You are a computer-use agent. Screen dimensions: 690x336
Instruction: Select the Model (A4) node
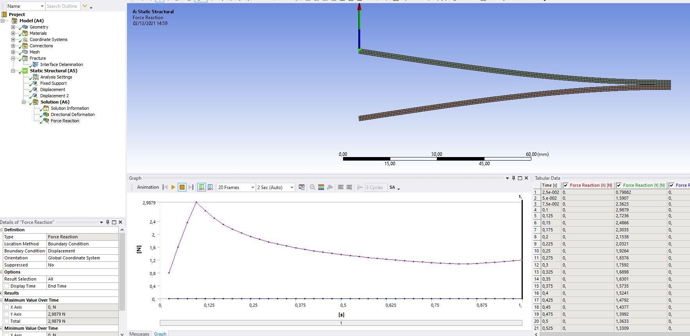pos(31,21)
